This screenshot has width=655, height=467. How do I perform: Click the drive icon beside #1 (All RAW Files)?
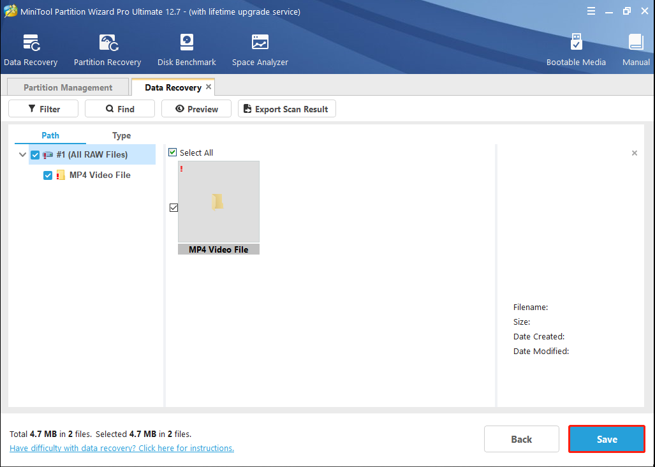(48, 154)
